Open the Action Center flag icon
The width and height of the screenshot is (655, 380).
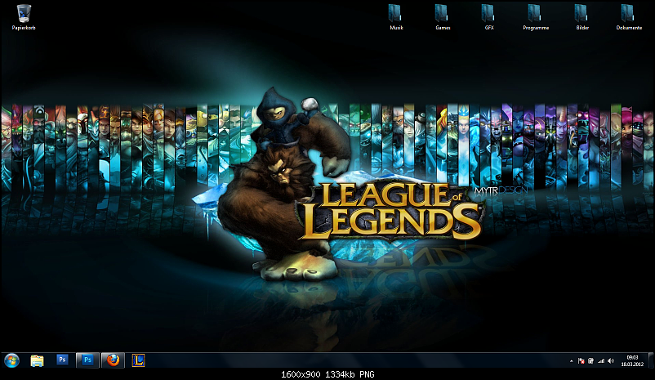point(581,360)
